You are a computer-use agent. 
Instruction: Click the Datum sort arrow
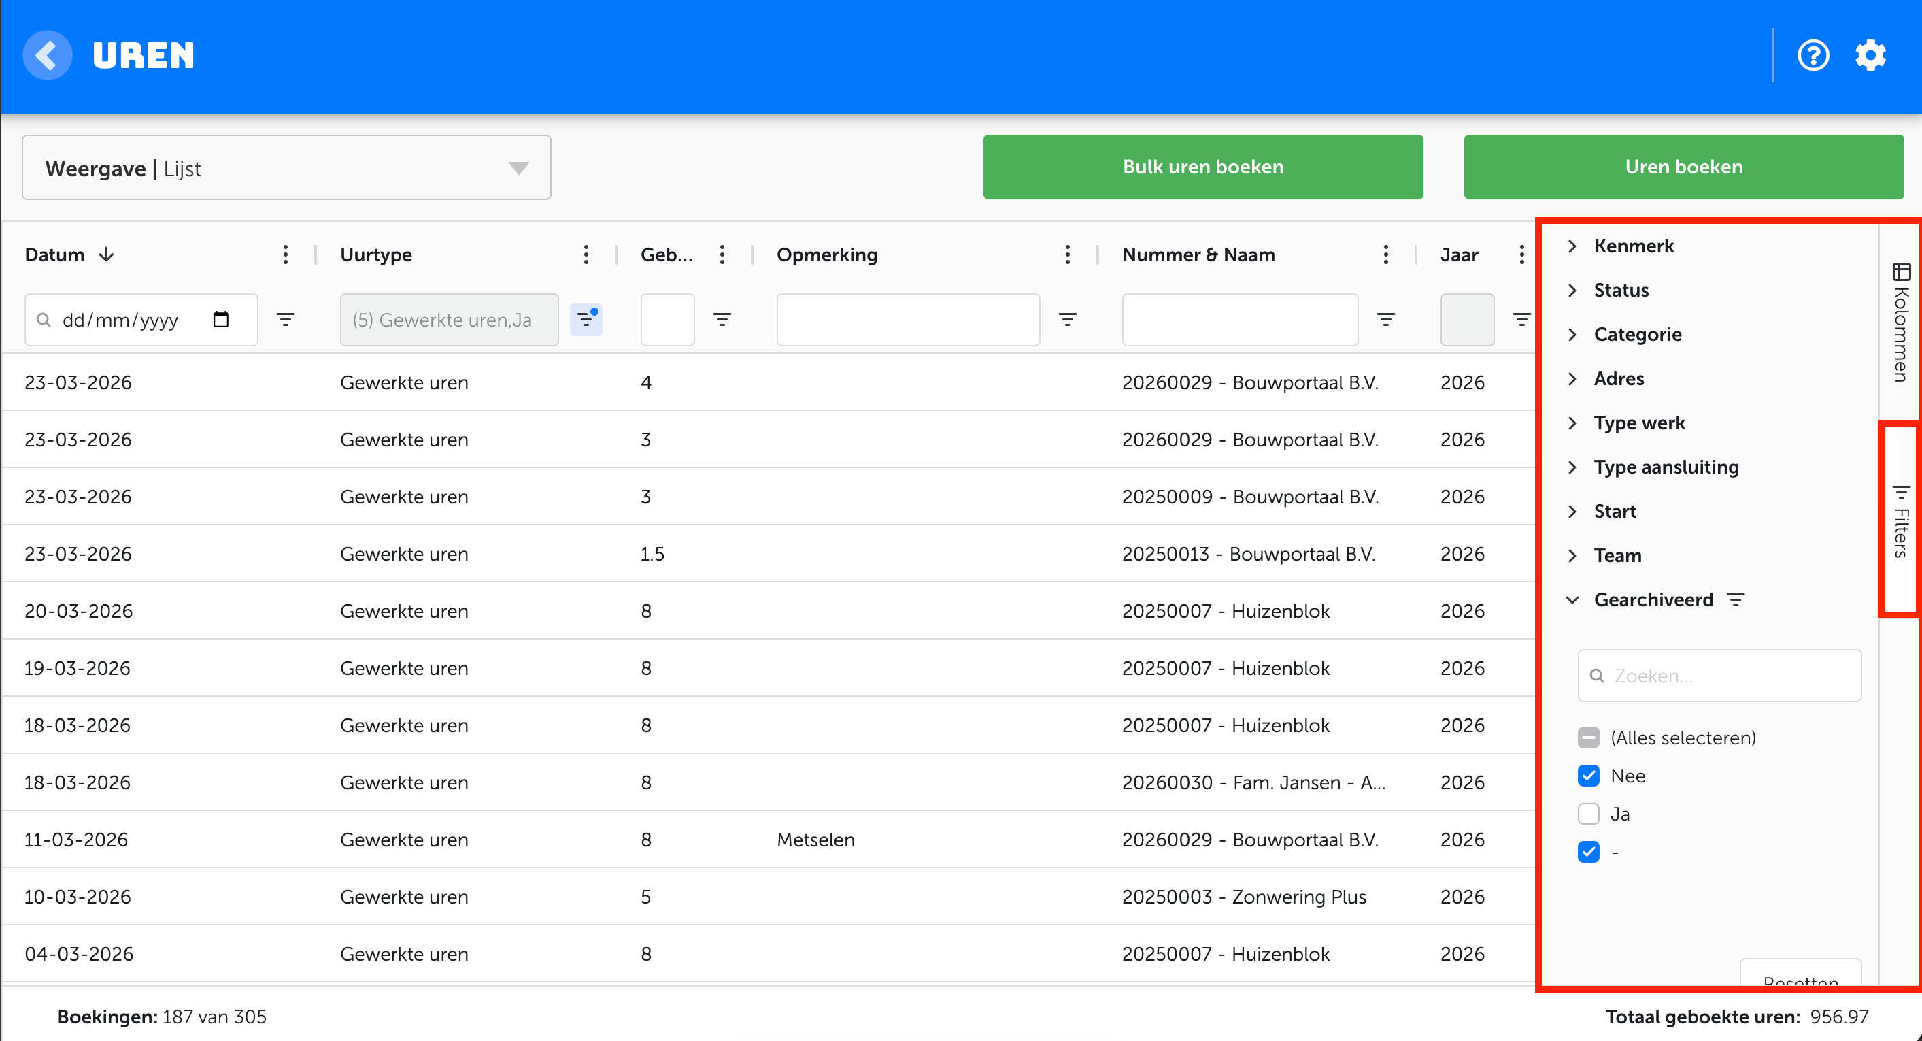pyautogui.click(x=107, y=254)
